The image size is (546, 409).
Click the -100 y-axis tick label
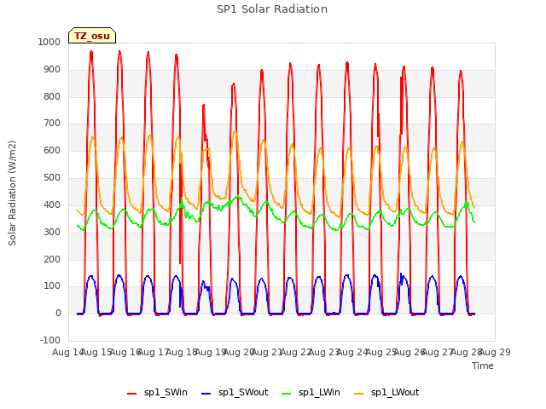click(x=50, y=340)
